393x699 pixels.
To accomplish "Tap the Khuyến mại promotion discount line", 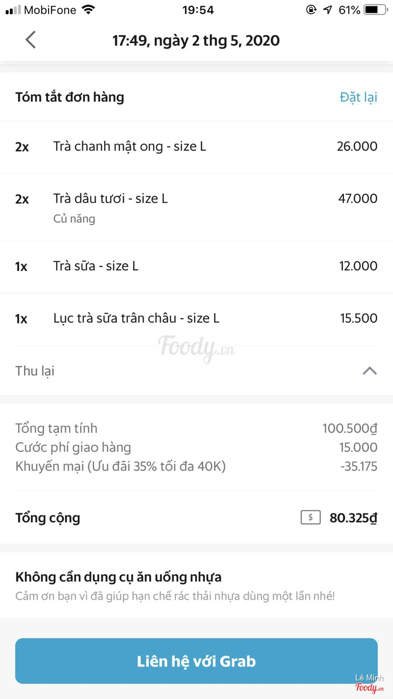I will click(120, 466).
